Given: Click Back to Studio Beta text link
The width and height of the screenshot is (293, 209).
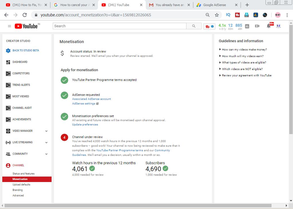Looking at the screenshot, I should [26, 51].
